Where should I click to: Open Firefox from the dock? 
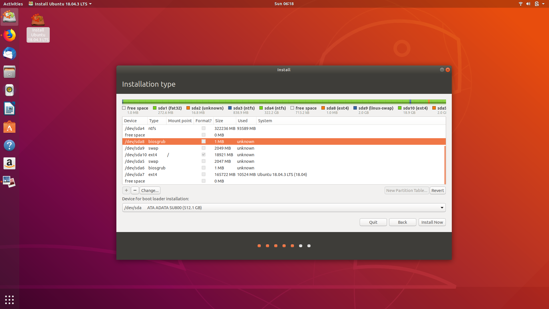click(x=9, y=35)
